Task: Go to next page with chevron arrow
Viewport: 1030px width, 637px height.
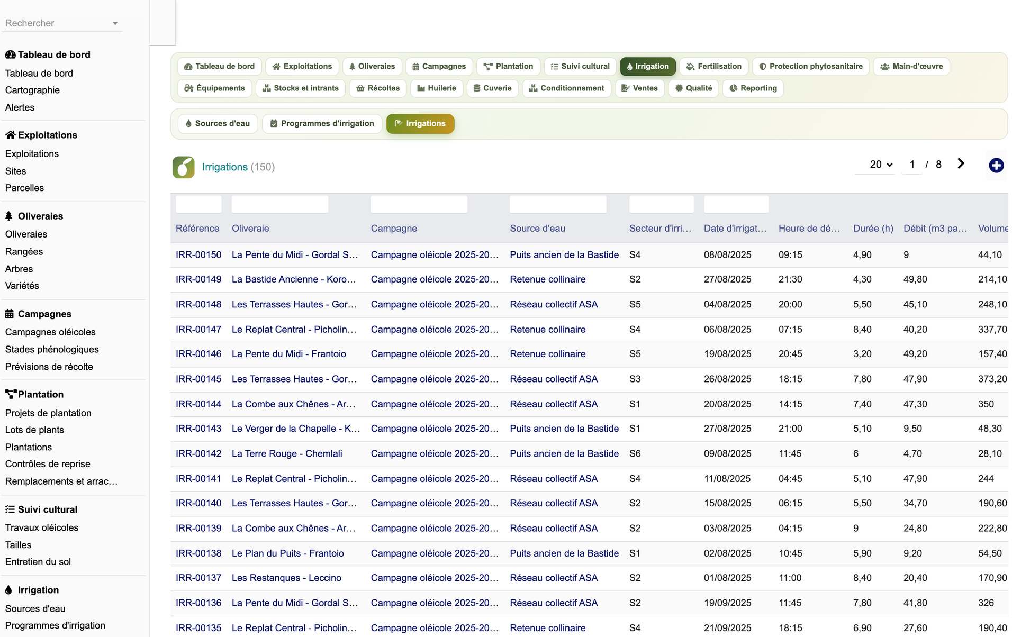Action: [x=961, y=164]
